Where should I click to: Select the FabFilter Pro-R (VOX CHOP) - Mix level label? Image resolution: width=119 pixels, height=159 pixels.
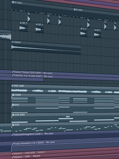click(x=33, y=76)
